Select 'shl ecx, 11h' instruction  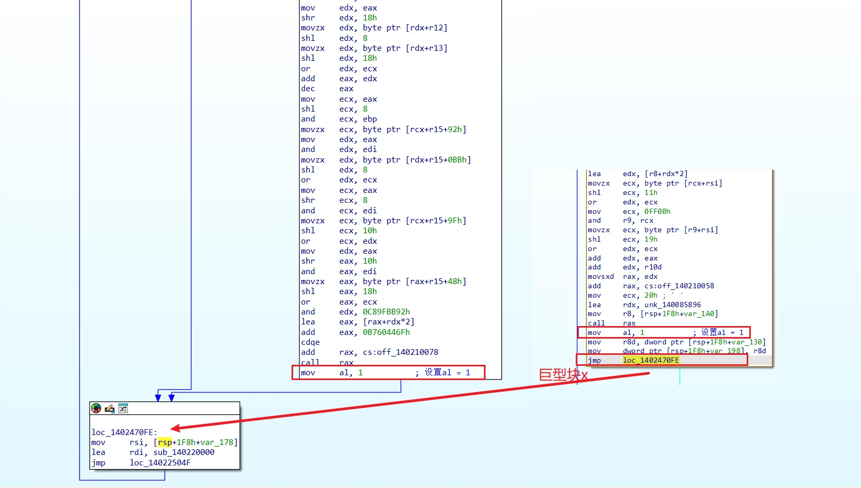[x=622, y=193]
